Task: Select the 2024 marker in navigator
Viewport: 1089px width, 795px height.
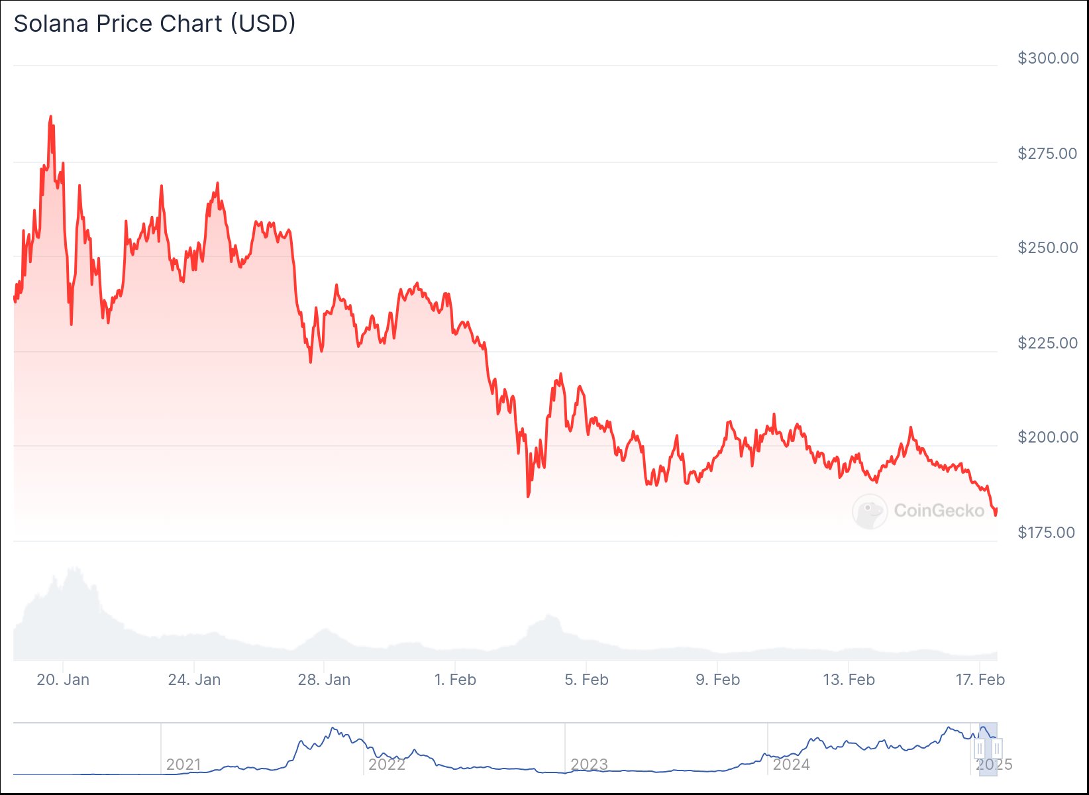Action: (792, 765)
